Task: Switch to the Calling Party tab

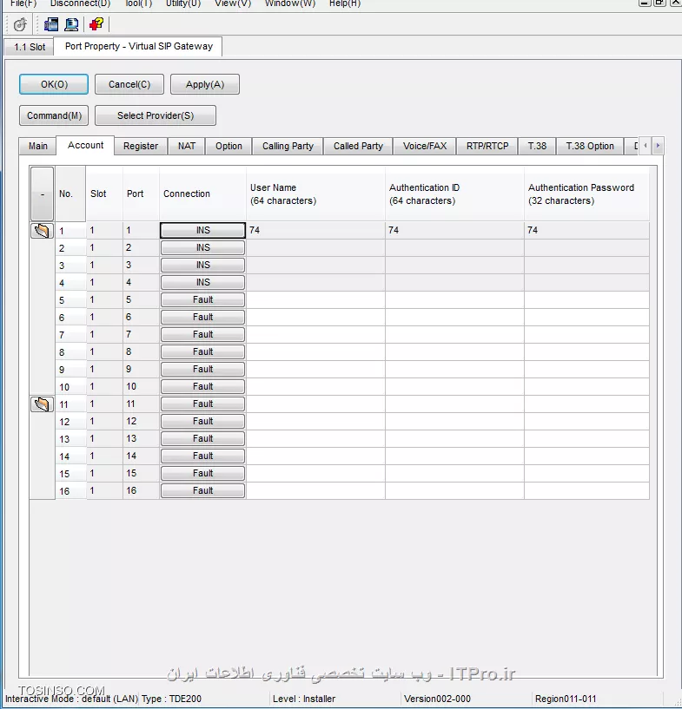Action: pos(288,146)
